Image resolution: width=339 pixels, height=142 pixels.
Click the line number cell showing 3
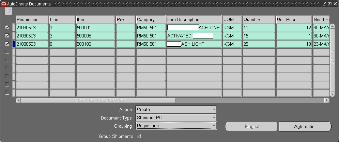click(62, 36)
